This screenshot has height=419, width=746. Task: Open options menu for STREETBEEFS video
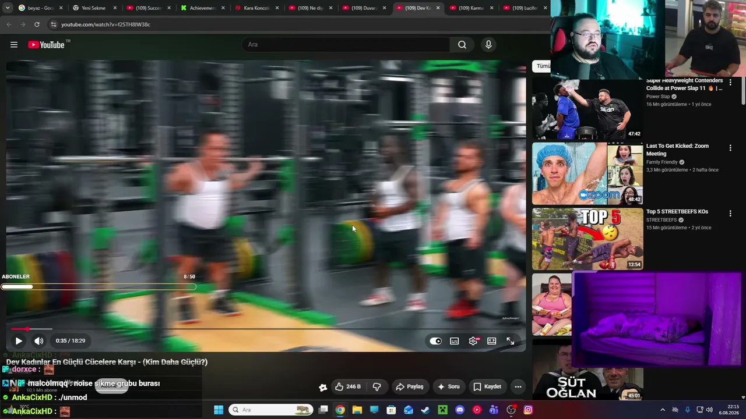[x=730, y=214]
